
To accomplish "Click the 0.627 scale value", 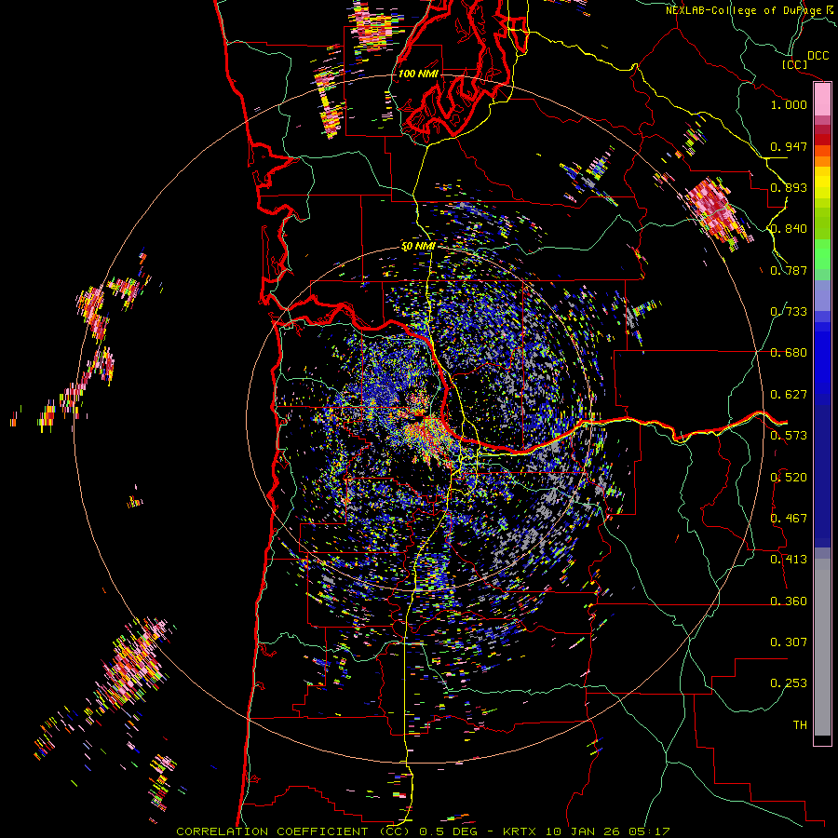I will pos(789,395).
